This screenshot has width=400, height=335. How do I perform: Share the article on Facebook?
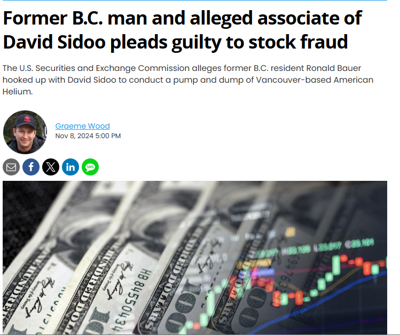point(31,167)
